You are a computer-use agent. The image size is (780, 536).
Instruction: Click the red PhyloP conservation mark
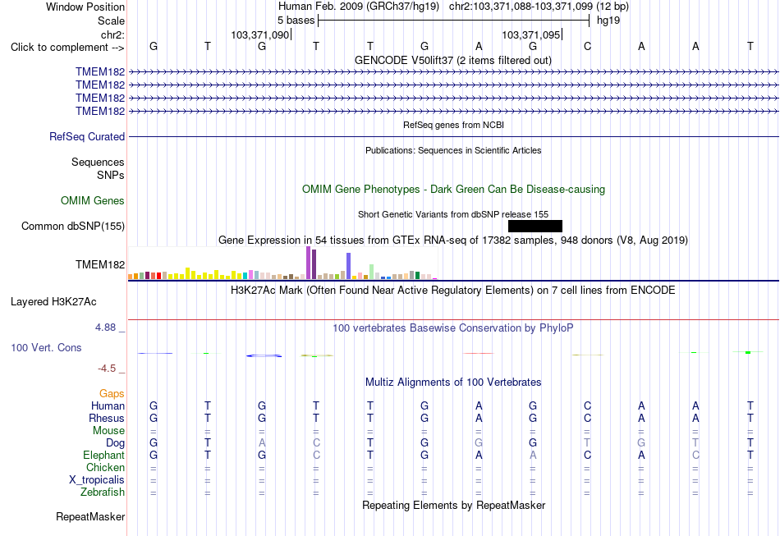click(x=478, y=353)
